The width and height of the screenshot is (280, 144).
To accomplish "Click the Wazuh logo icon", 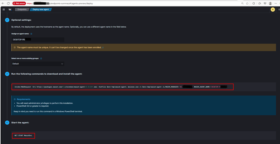I will 10,9.
